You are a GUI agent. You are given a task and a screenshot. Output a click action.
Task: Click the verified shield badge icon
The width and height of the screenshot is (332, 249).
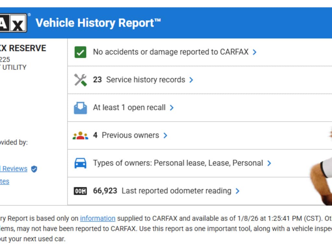click(x=34, y=169)
